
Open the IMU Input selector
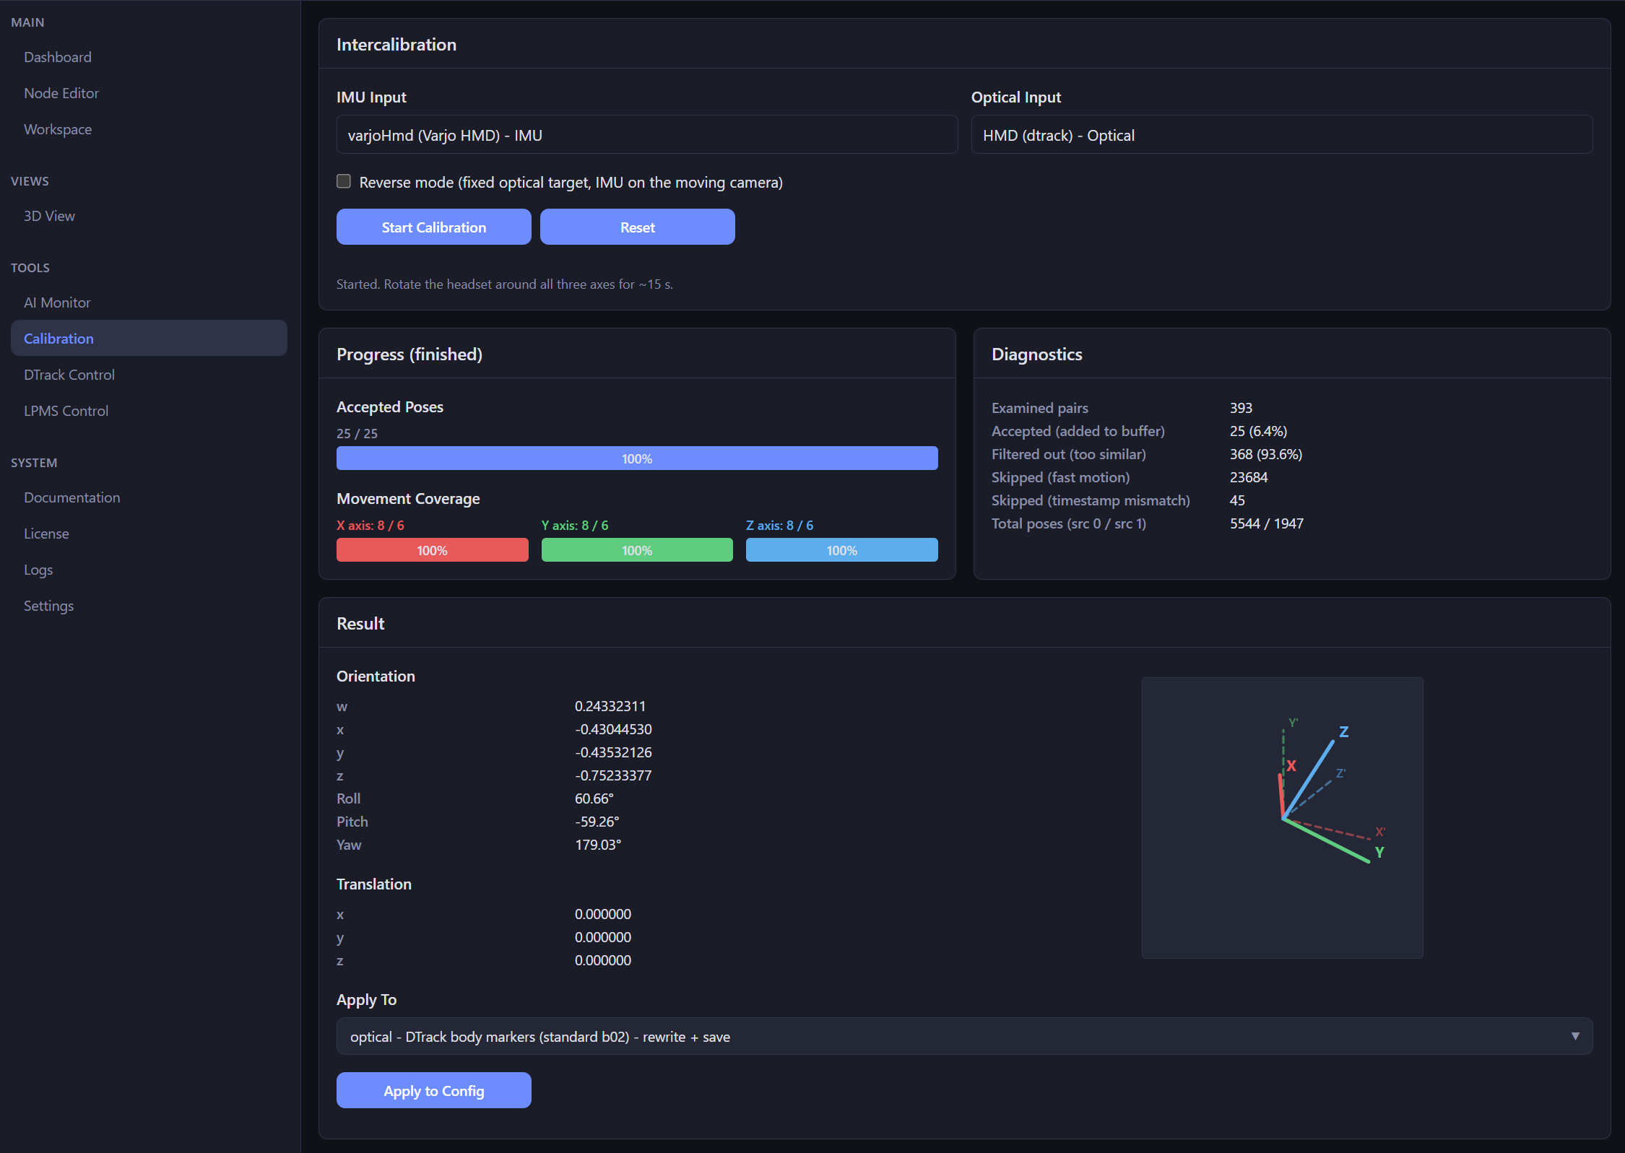tap(647, 135)
